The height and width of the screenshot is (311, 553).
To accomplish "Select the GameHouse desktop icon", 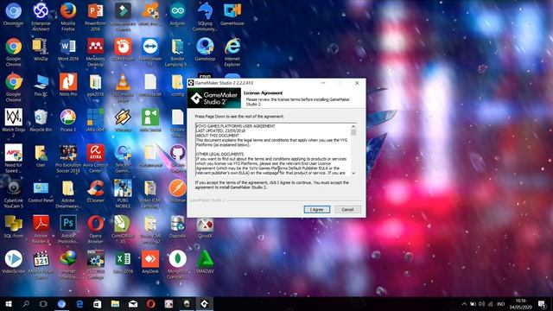I will [x=232, y=15].
